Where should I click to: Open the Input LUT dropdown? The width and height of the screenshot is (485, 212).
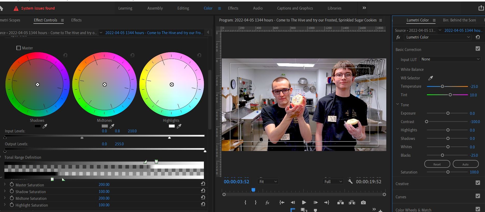[450, 59]
